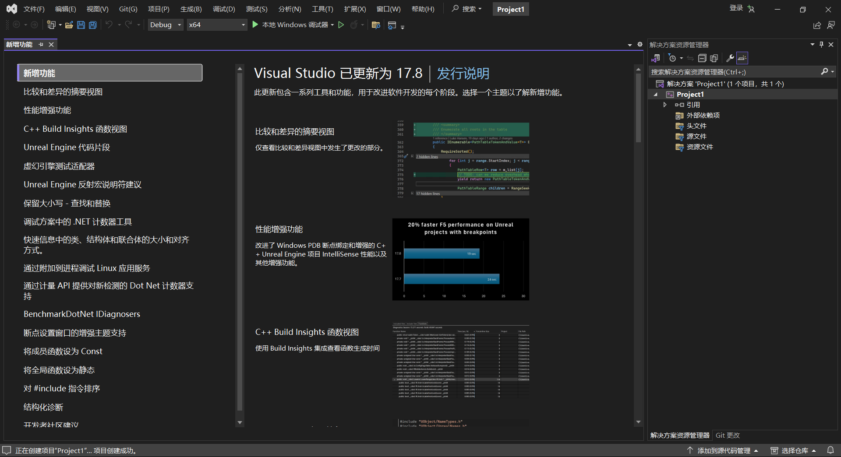
Task: Click the Solution Explorer search field
Action: tap(734, 72)
